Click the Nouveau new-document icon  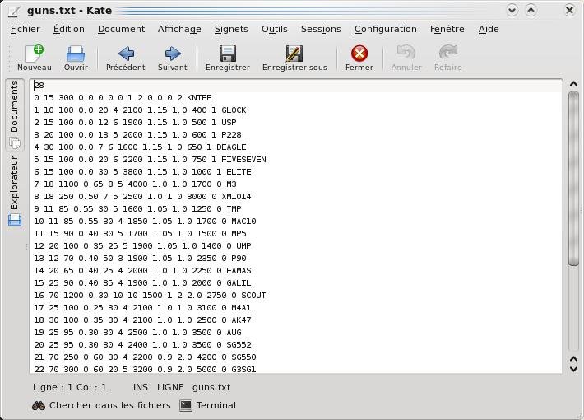click(x=35, y=54)
